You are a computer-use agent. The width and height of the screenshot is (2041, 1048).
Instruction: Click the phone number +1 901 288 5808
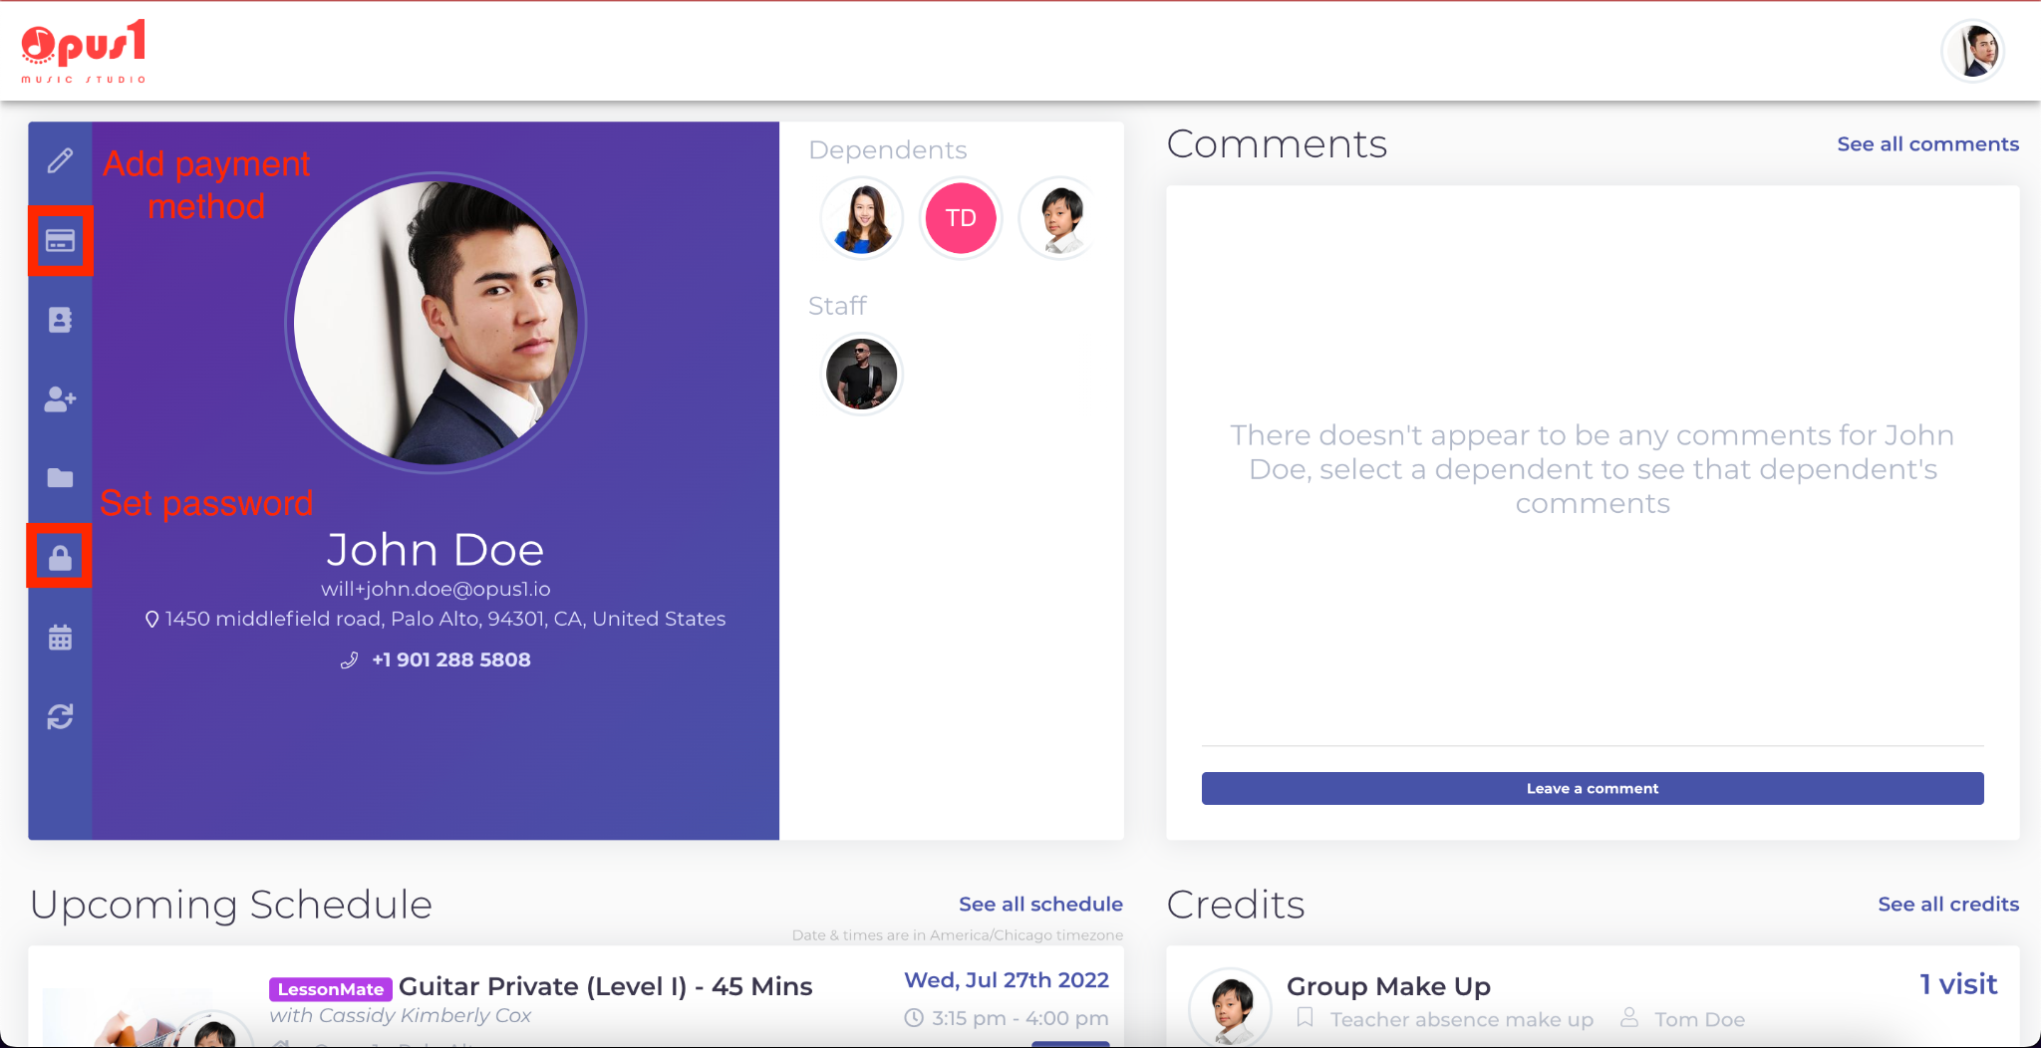[451, 659]
